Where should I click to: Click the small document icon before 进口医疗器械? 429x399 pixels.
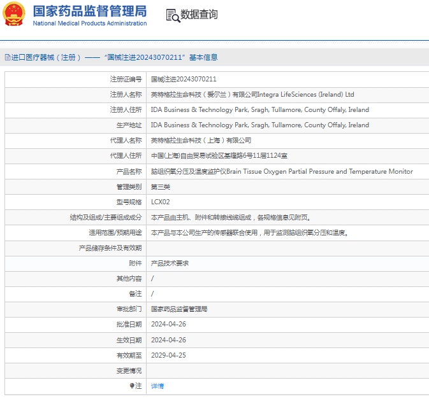click(x=8, y=57)
